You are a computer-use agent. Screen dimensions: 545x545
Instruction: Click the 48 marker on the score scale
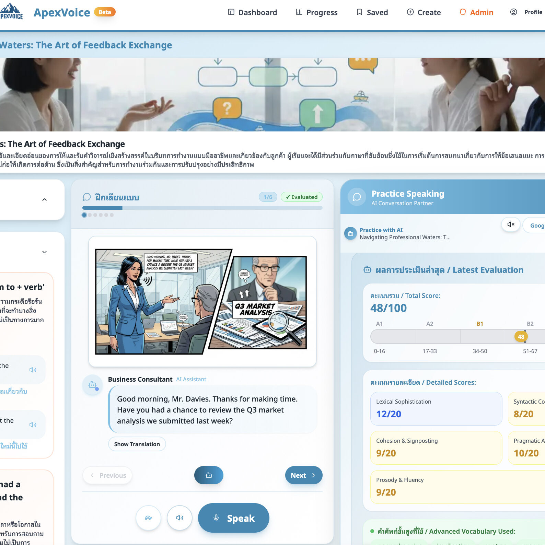pos(521,337)
